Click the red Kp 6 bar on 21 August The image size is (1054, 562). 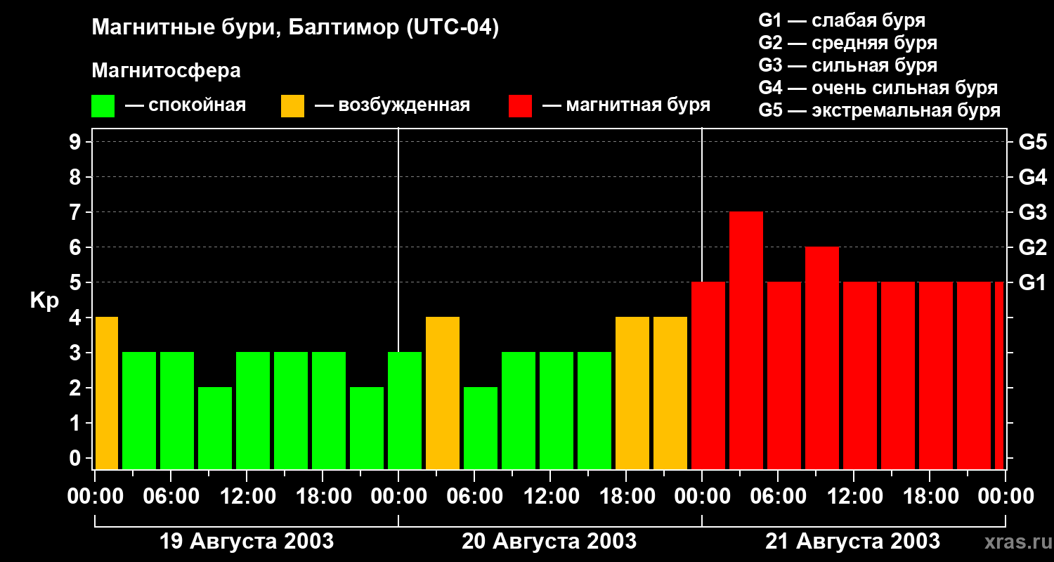click(x=822, y=358)
